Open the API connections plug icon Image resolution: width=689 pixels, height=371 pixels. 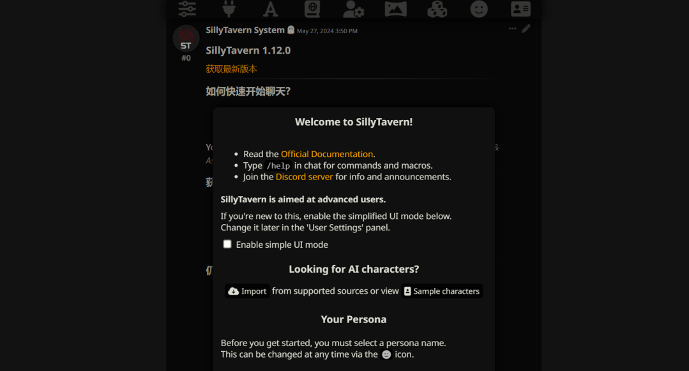click(x=229, y=8)
